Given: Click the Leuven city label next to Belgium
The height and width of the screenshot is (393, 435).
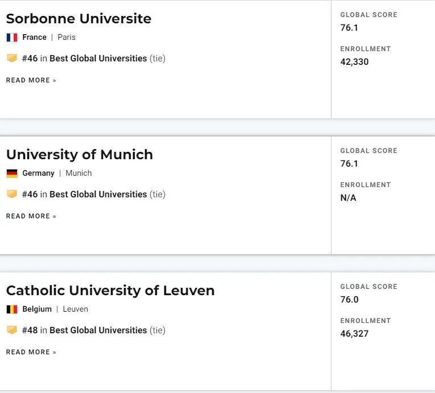Looking at the screenshot, I should (x=76, y=309).
